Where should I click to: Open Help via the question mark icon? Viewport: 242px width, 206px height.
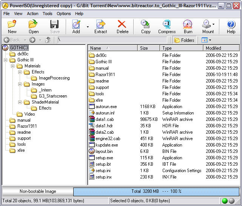(x=231, y=24)
